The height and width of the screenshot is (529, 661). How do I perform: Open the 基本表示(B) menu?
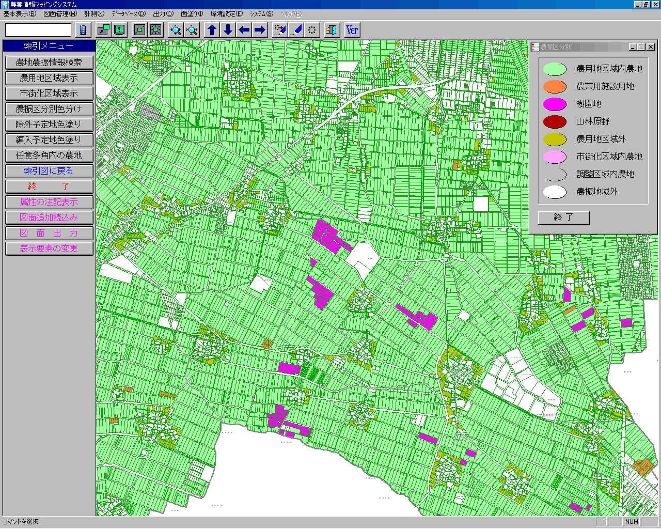tap(20, 14)
